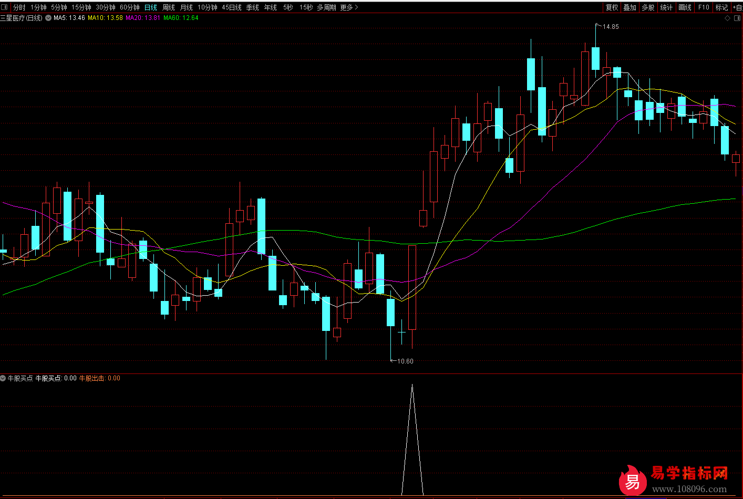Add stock via +自 button
This screenshot has height=499, width=743.
click(x=737, y=7)
